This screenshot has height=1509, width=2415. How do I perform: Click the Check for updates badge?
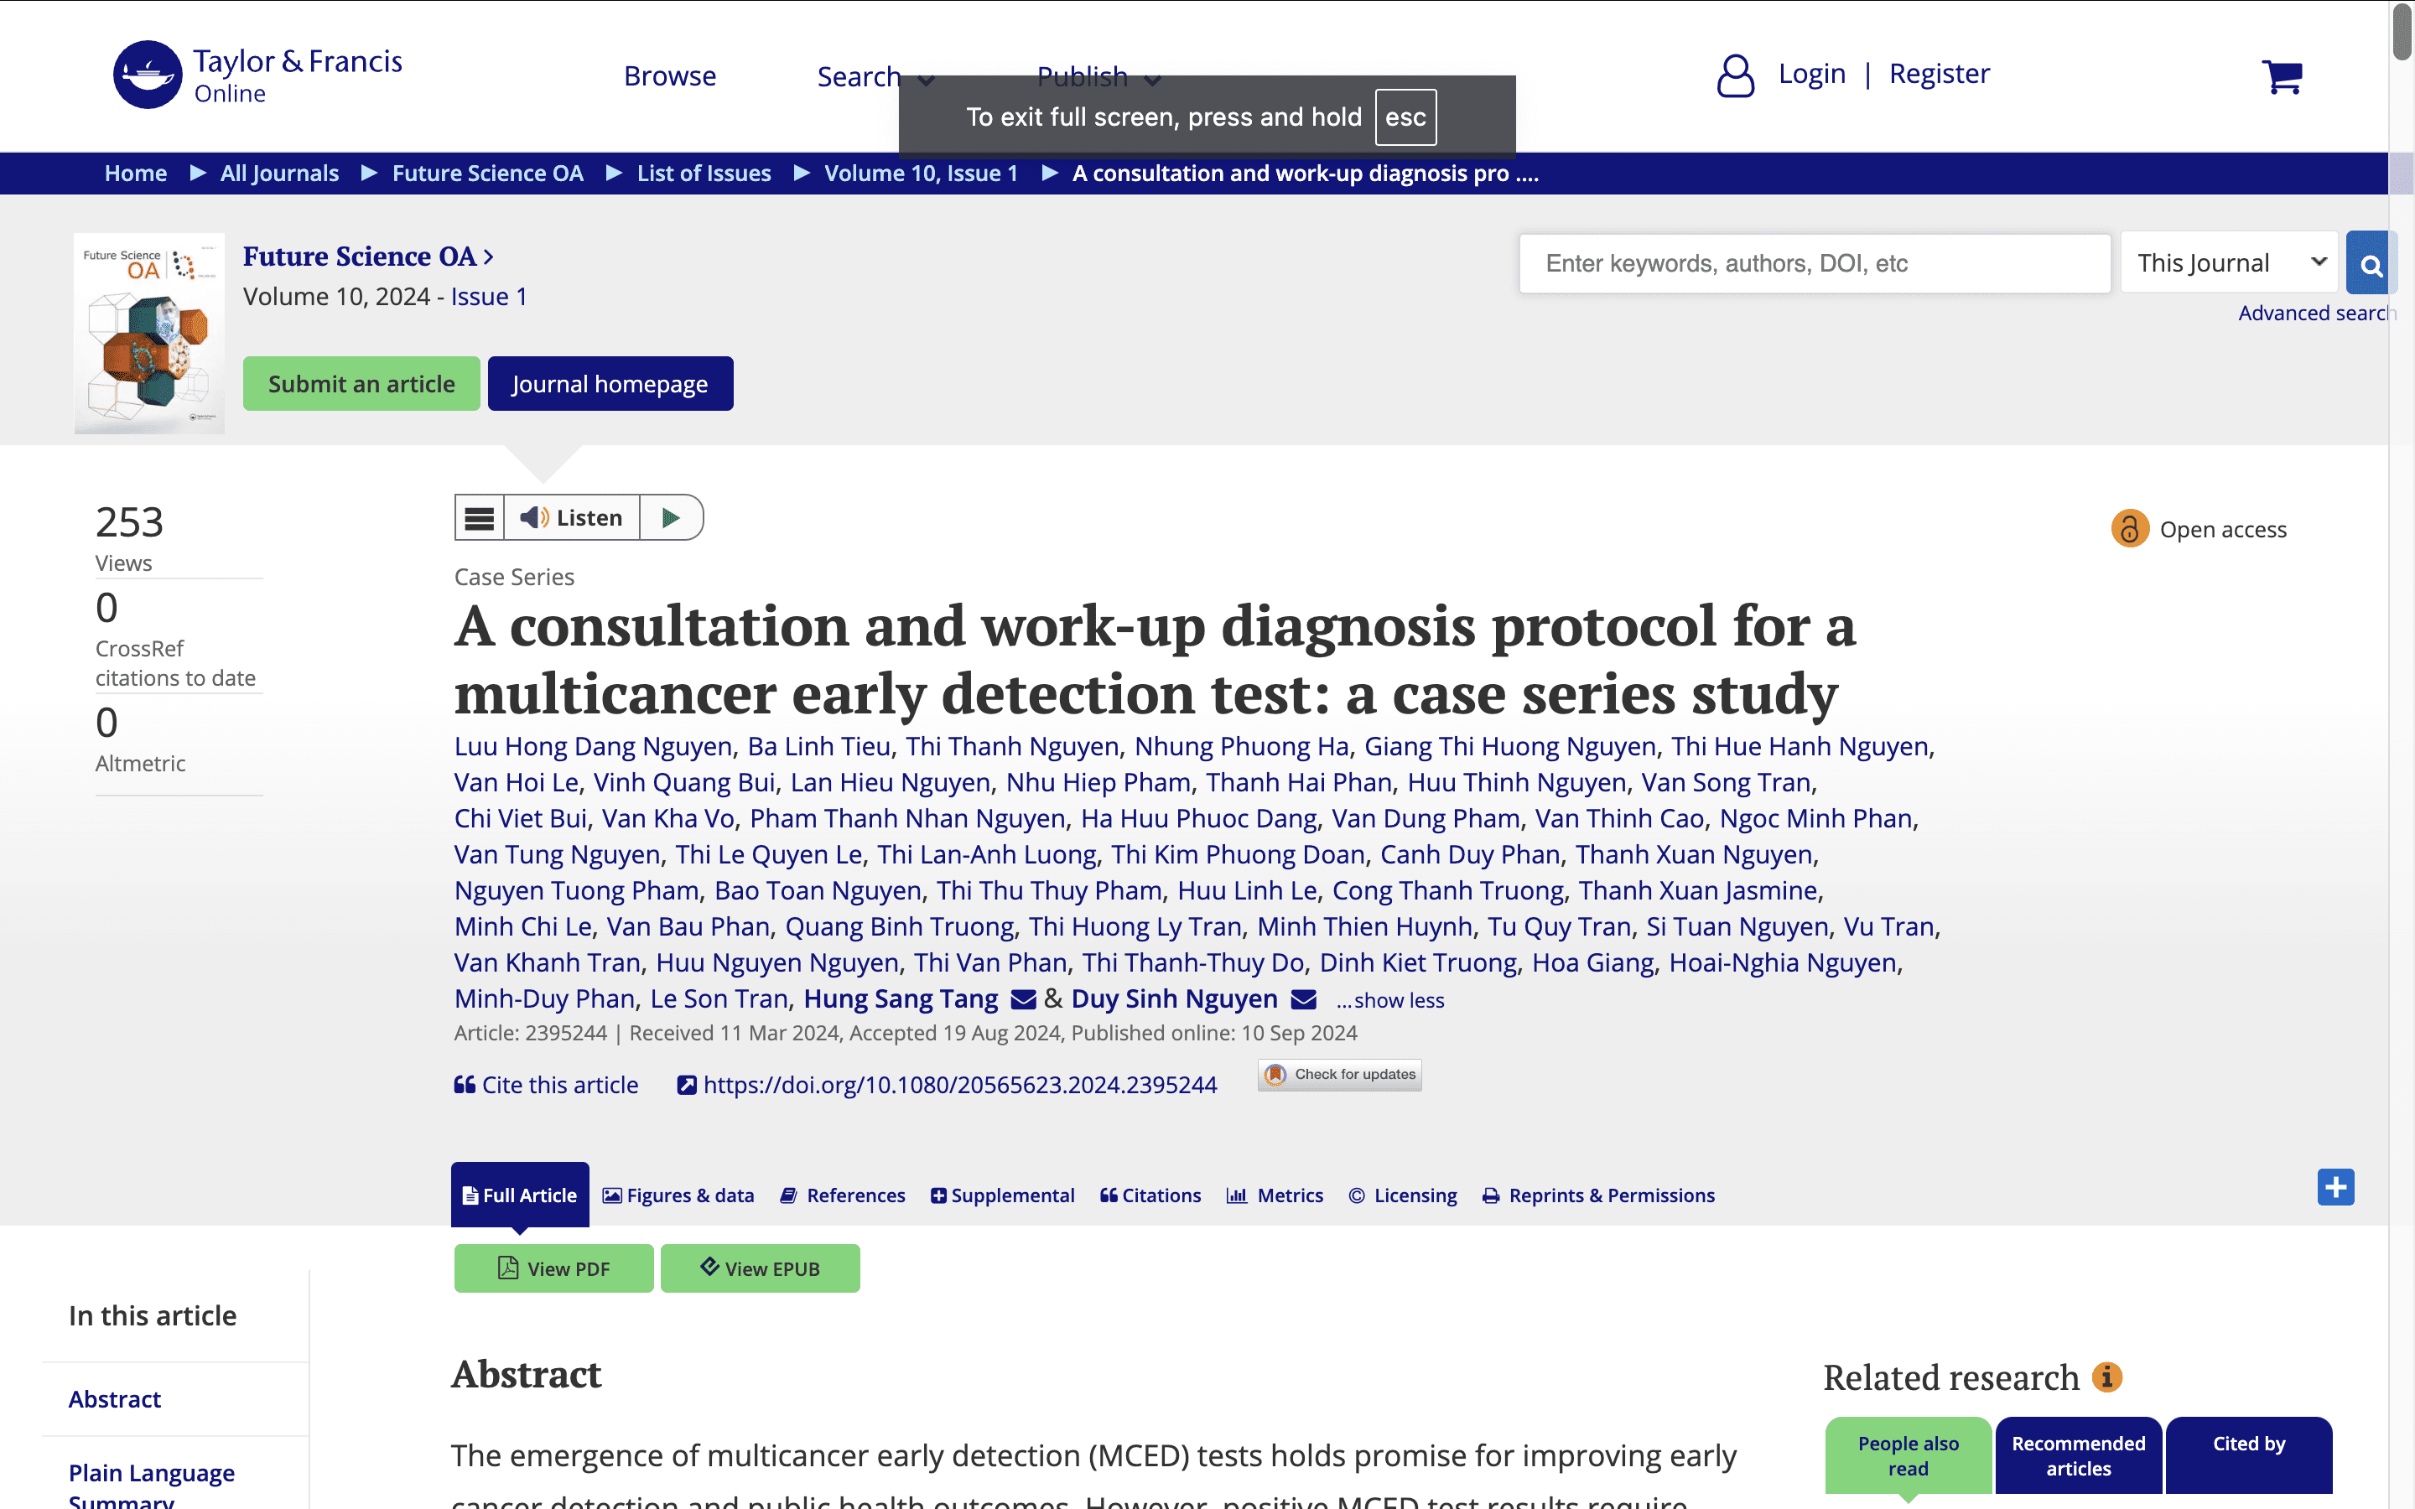click(x=1339, y=1075)
